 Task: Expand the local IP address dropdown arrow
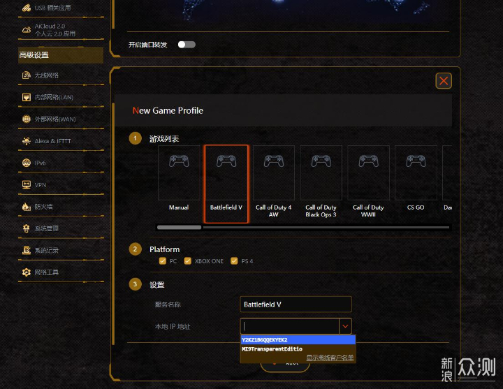point(345,326)
